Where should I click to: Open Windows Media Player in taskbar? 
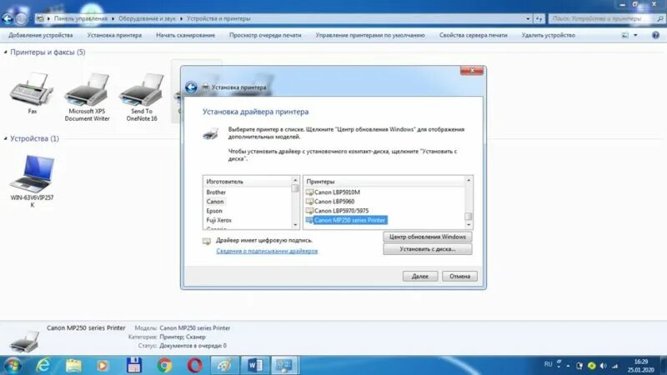(x=103, y=365)
